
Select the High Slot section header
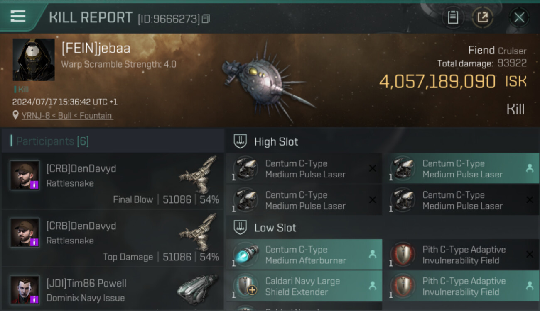[x=276, y=142]
